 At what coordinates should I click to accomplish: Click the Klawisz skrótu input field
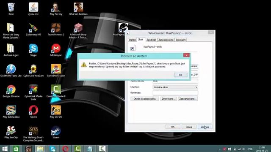(175, 81)
